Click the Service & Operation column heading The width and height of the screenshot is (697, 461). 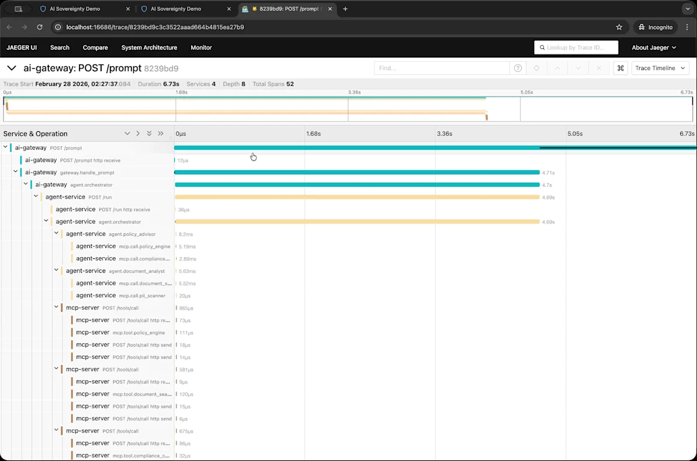tap(35, 134)
